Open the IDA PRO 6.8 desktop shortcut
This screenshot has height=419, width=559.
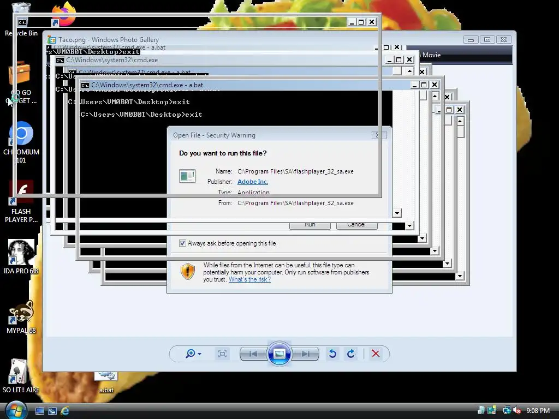(21, 256)
